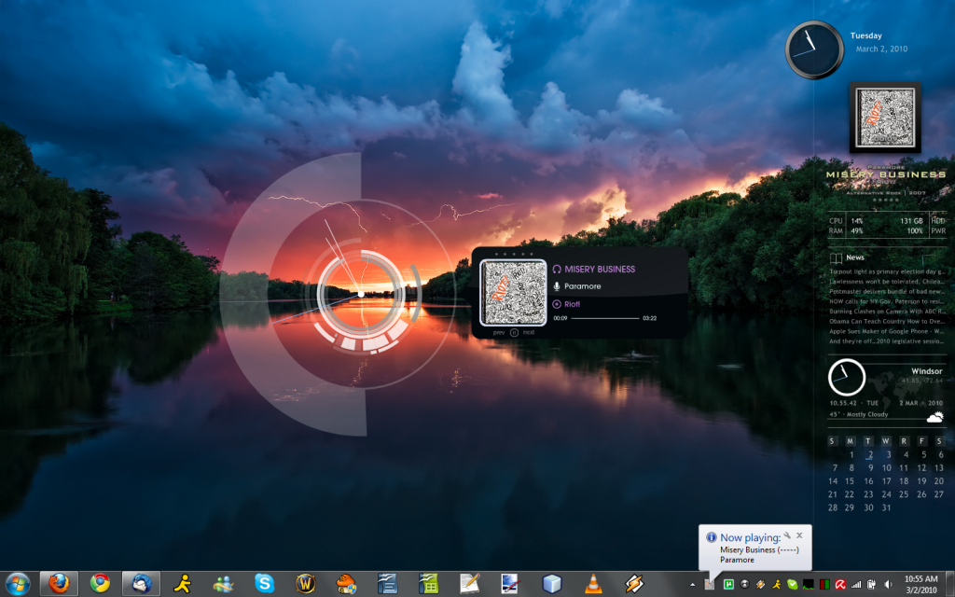This screenshot has height=597, width=955.
Task: Open Winamp from the taskbar
Action: (634, 584)
